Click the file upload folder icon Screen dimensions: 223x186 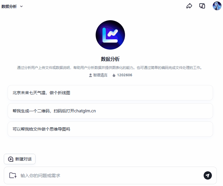[x=13, y=175]
